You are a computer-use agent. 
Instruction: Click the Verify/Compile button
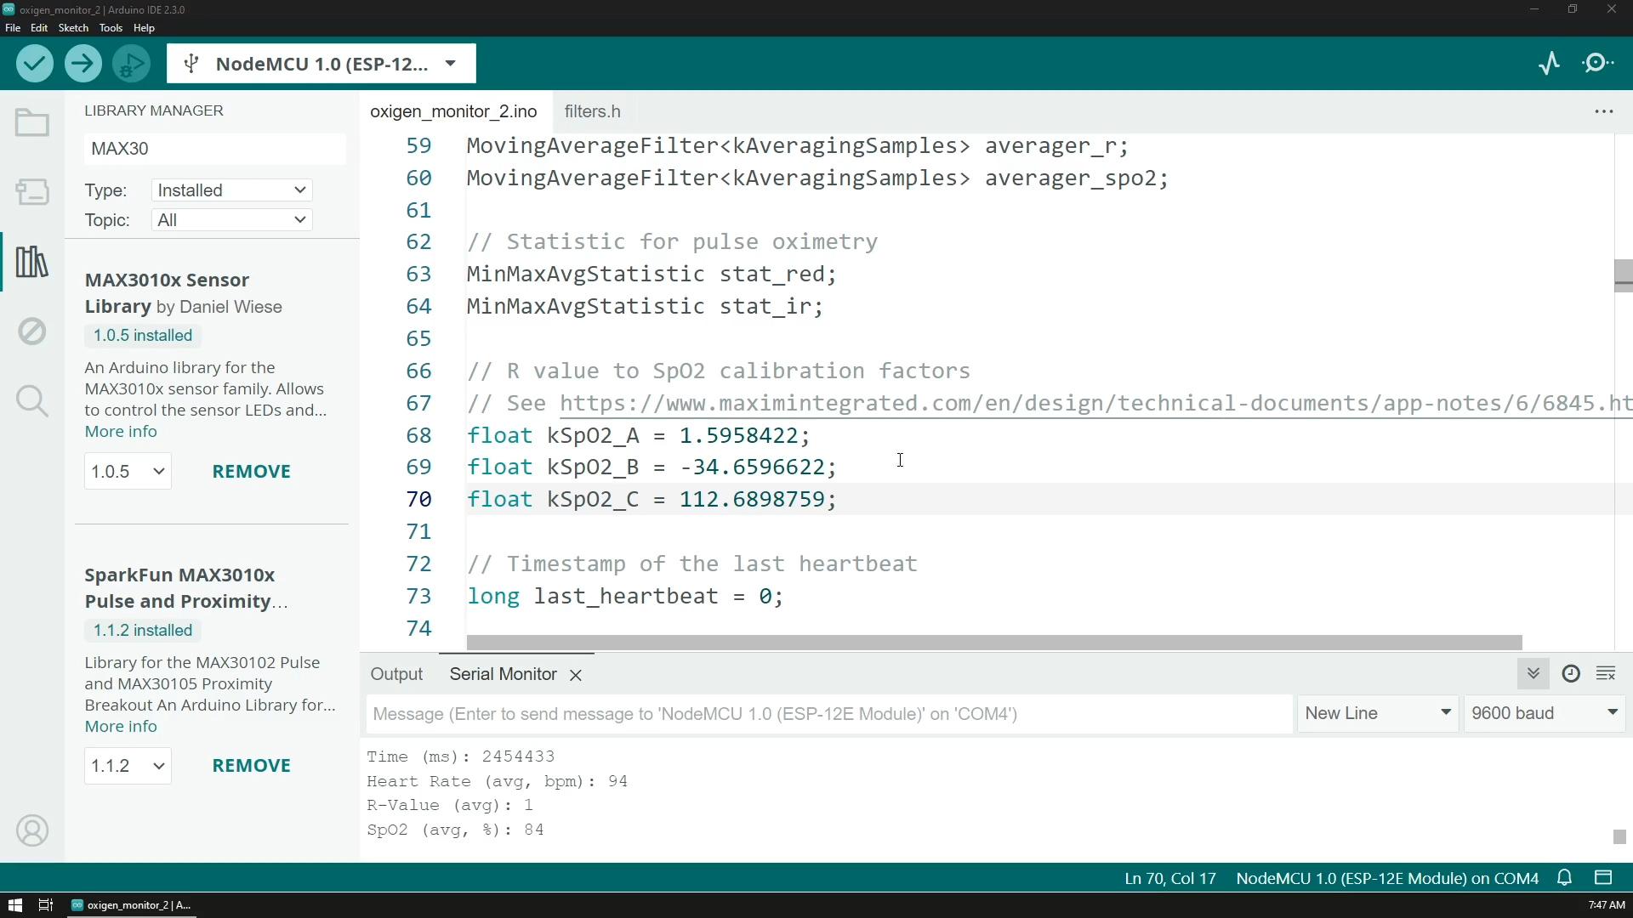35,64
